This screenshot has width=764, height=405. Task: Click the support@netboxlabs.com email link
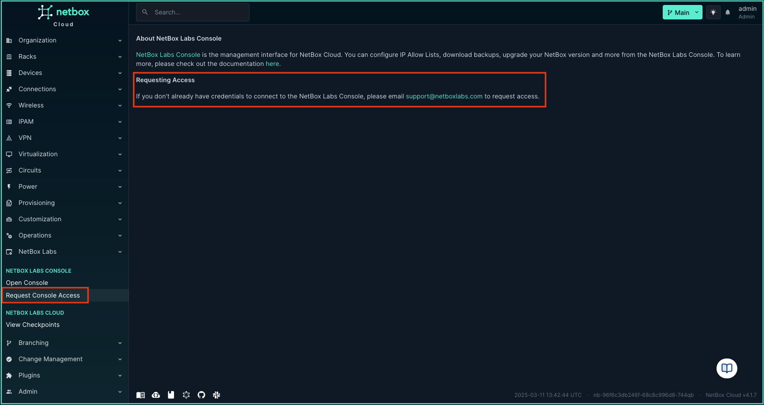444,96
